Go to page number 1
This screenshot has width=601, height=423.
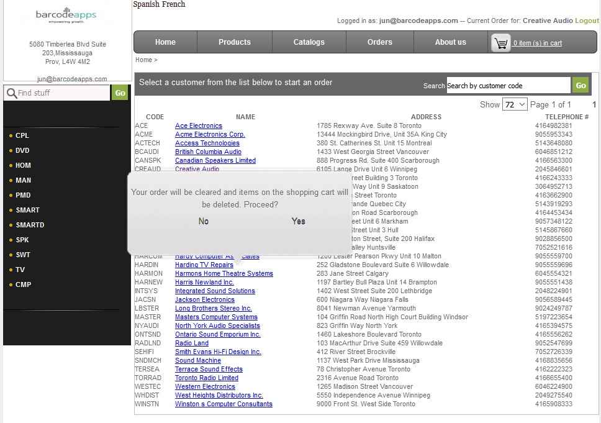click(x=594, y=104)
